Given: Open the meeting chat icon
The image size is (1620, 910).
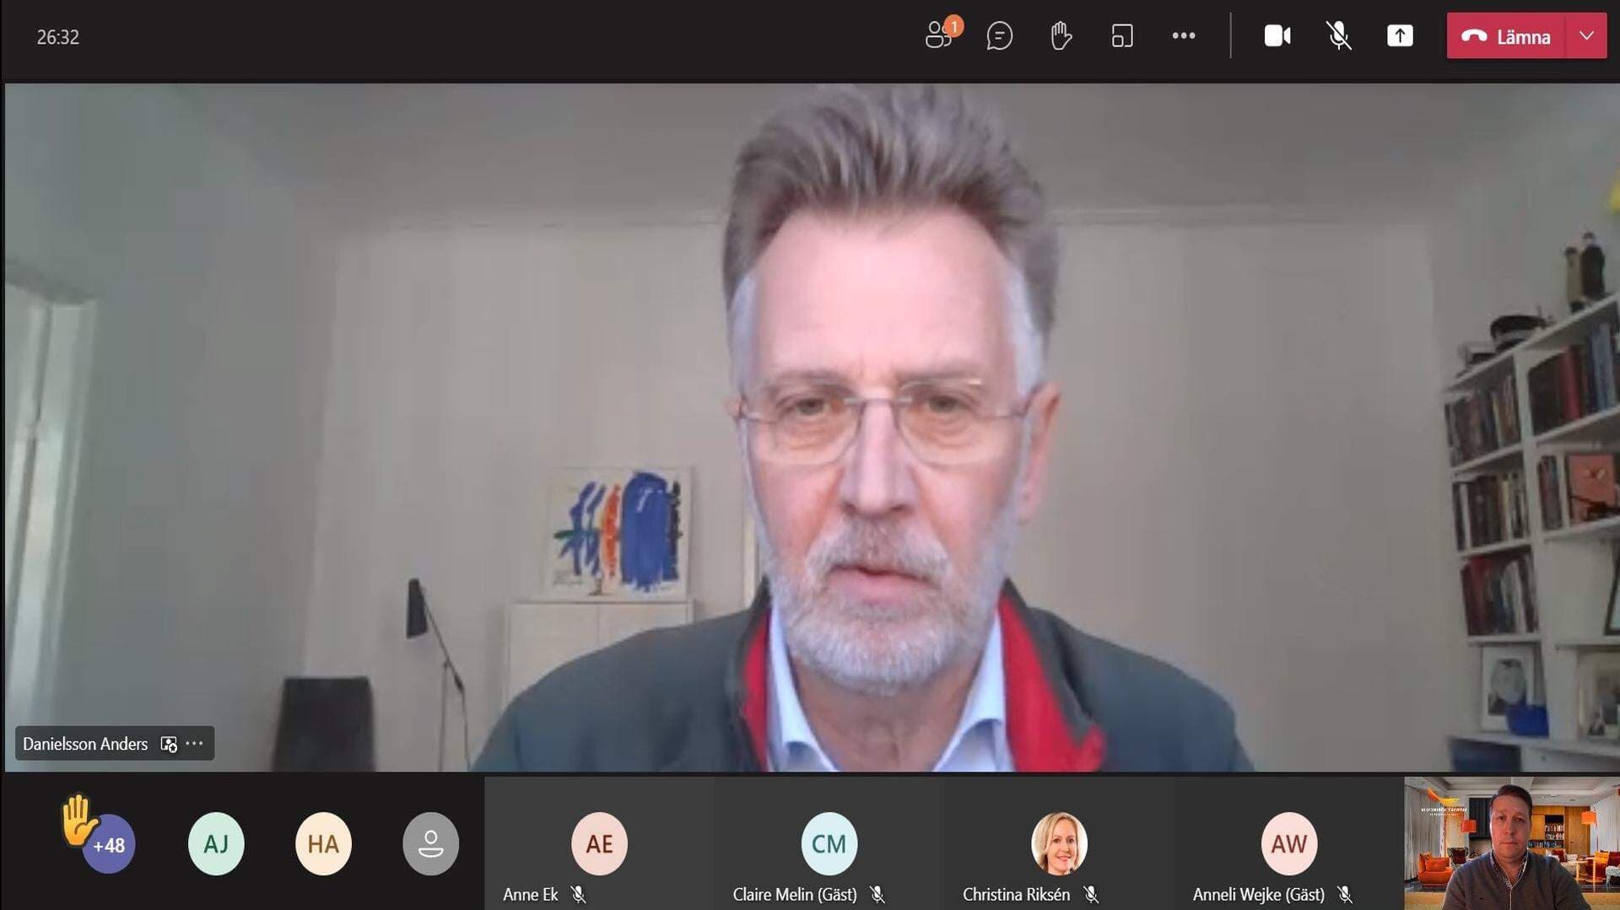Looking at the screenshot, I should pyautogui.click(x=999, y=36).
